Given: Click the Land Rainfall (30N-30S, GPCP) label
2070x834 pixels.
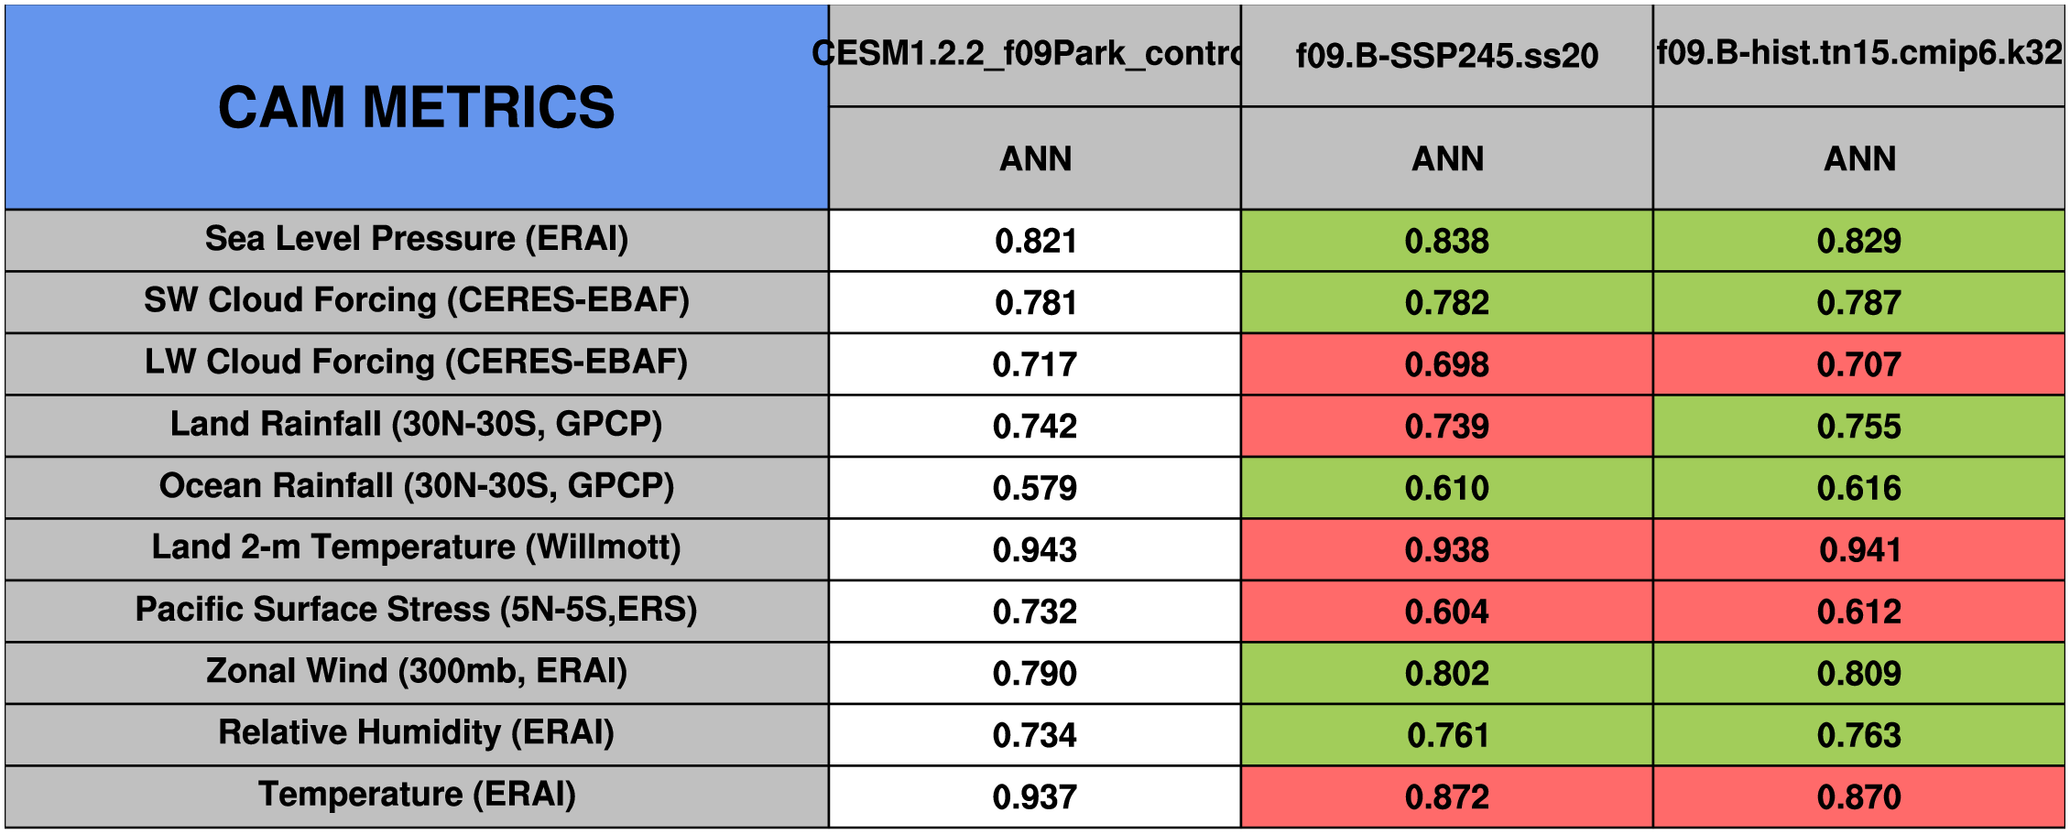Looking at the screenshot, I should [x=417, y=425].
